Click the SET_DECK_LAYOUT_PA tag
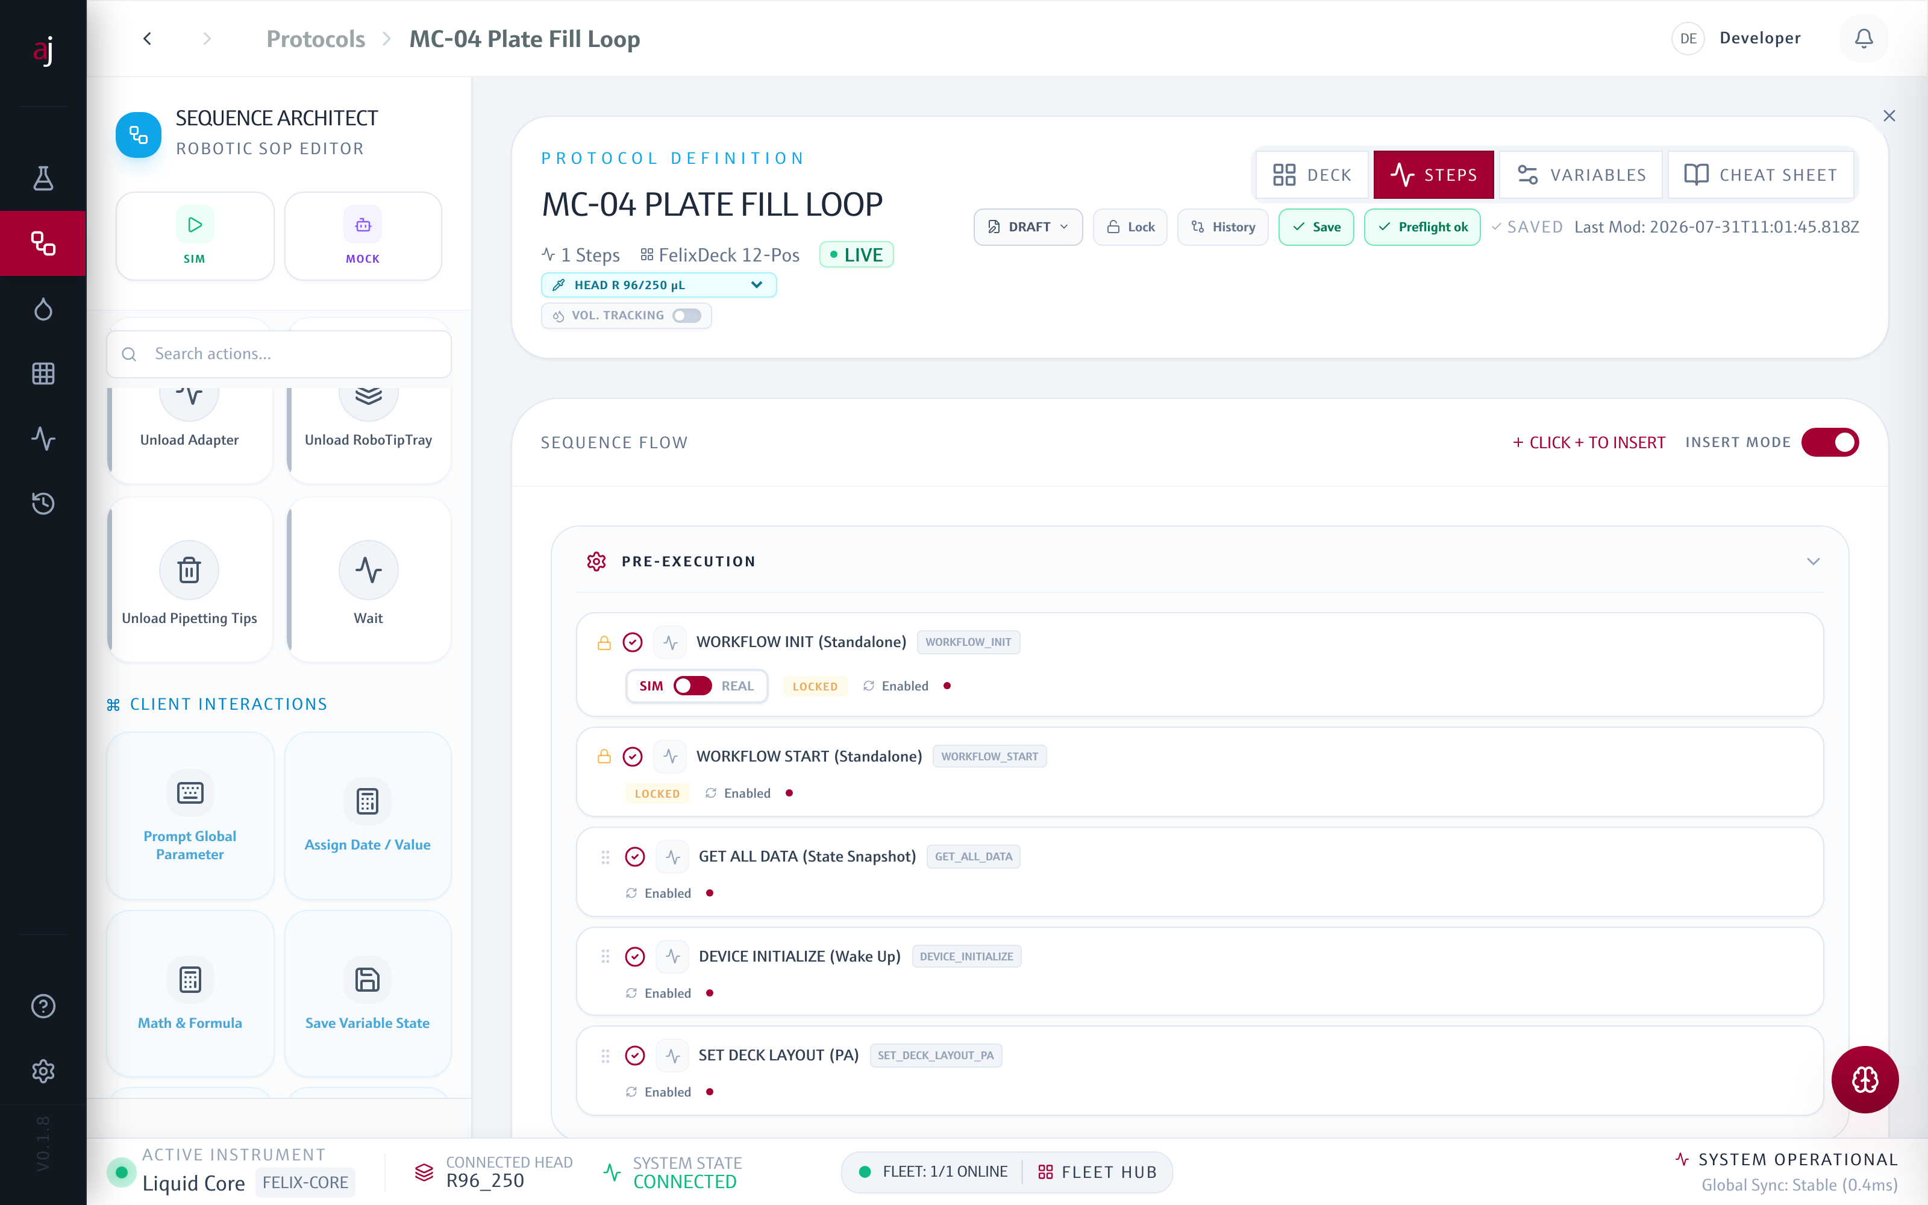 tap(935, 1055)
